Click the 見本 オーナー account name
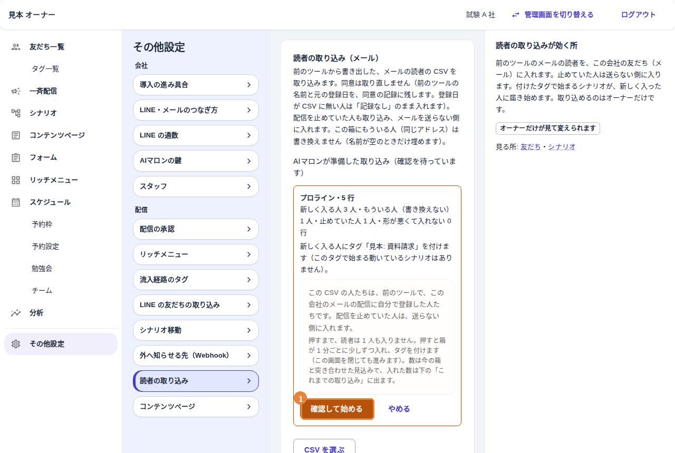 [32, 15]
